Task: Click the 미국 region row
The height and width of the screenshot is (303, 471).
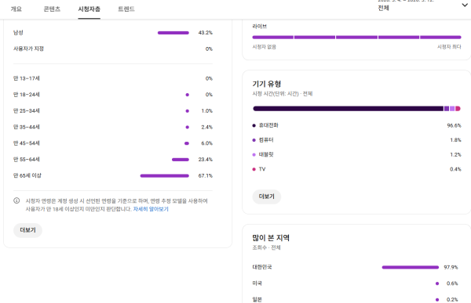Action: (x=355, y=283)
